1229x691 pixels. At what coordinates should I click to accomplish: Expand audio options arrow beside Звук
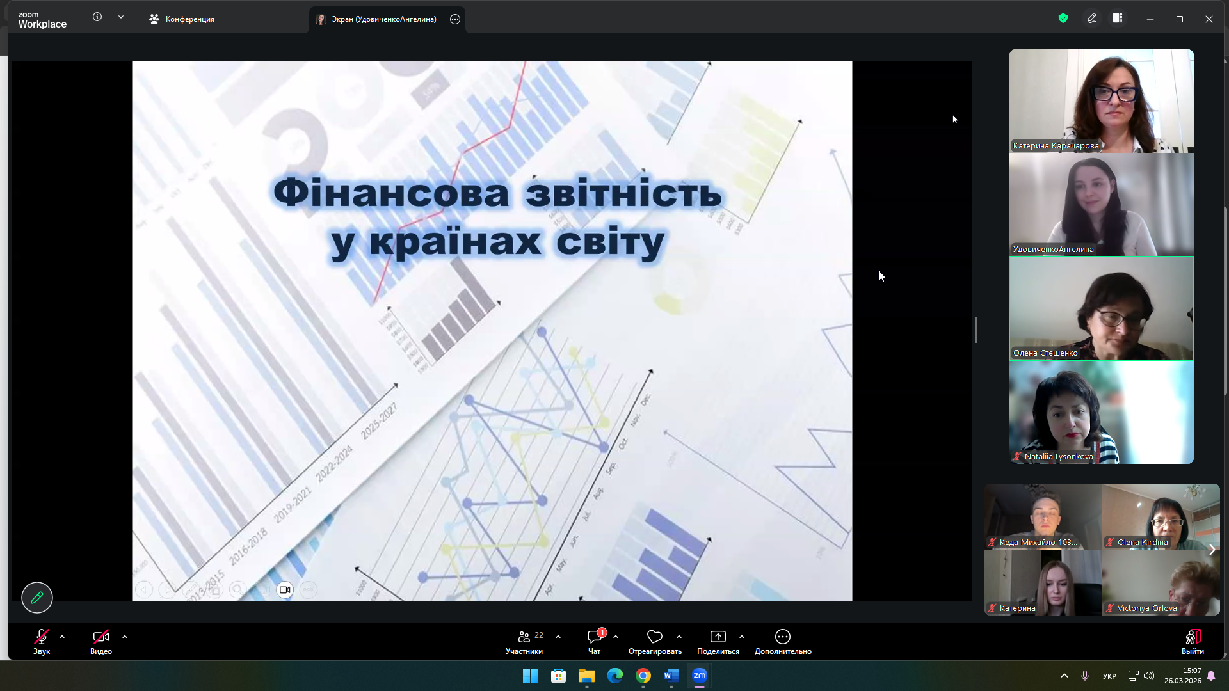tap(62, 637)
